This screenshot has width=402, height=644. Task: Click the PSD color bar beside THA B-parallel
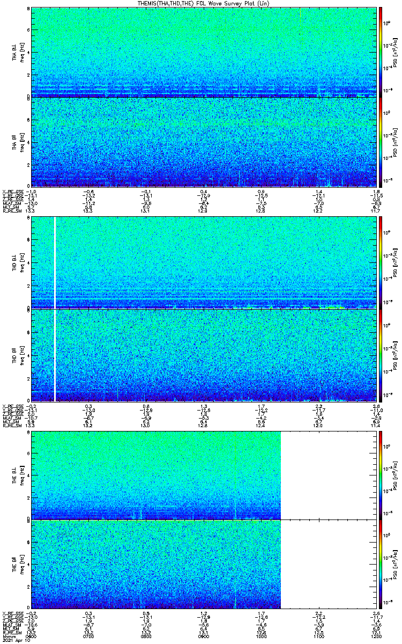(381, 142)
